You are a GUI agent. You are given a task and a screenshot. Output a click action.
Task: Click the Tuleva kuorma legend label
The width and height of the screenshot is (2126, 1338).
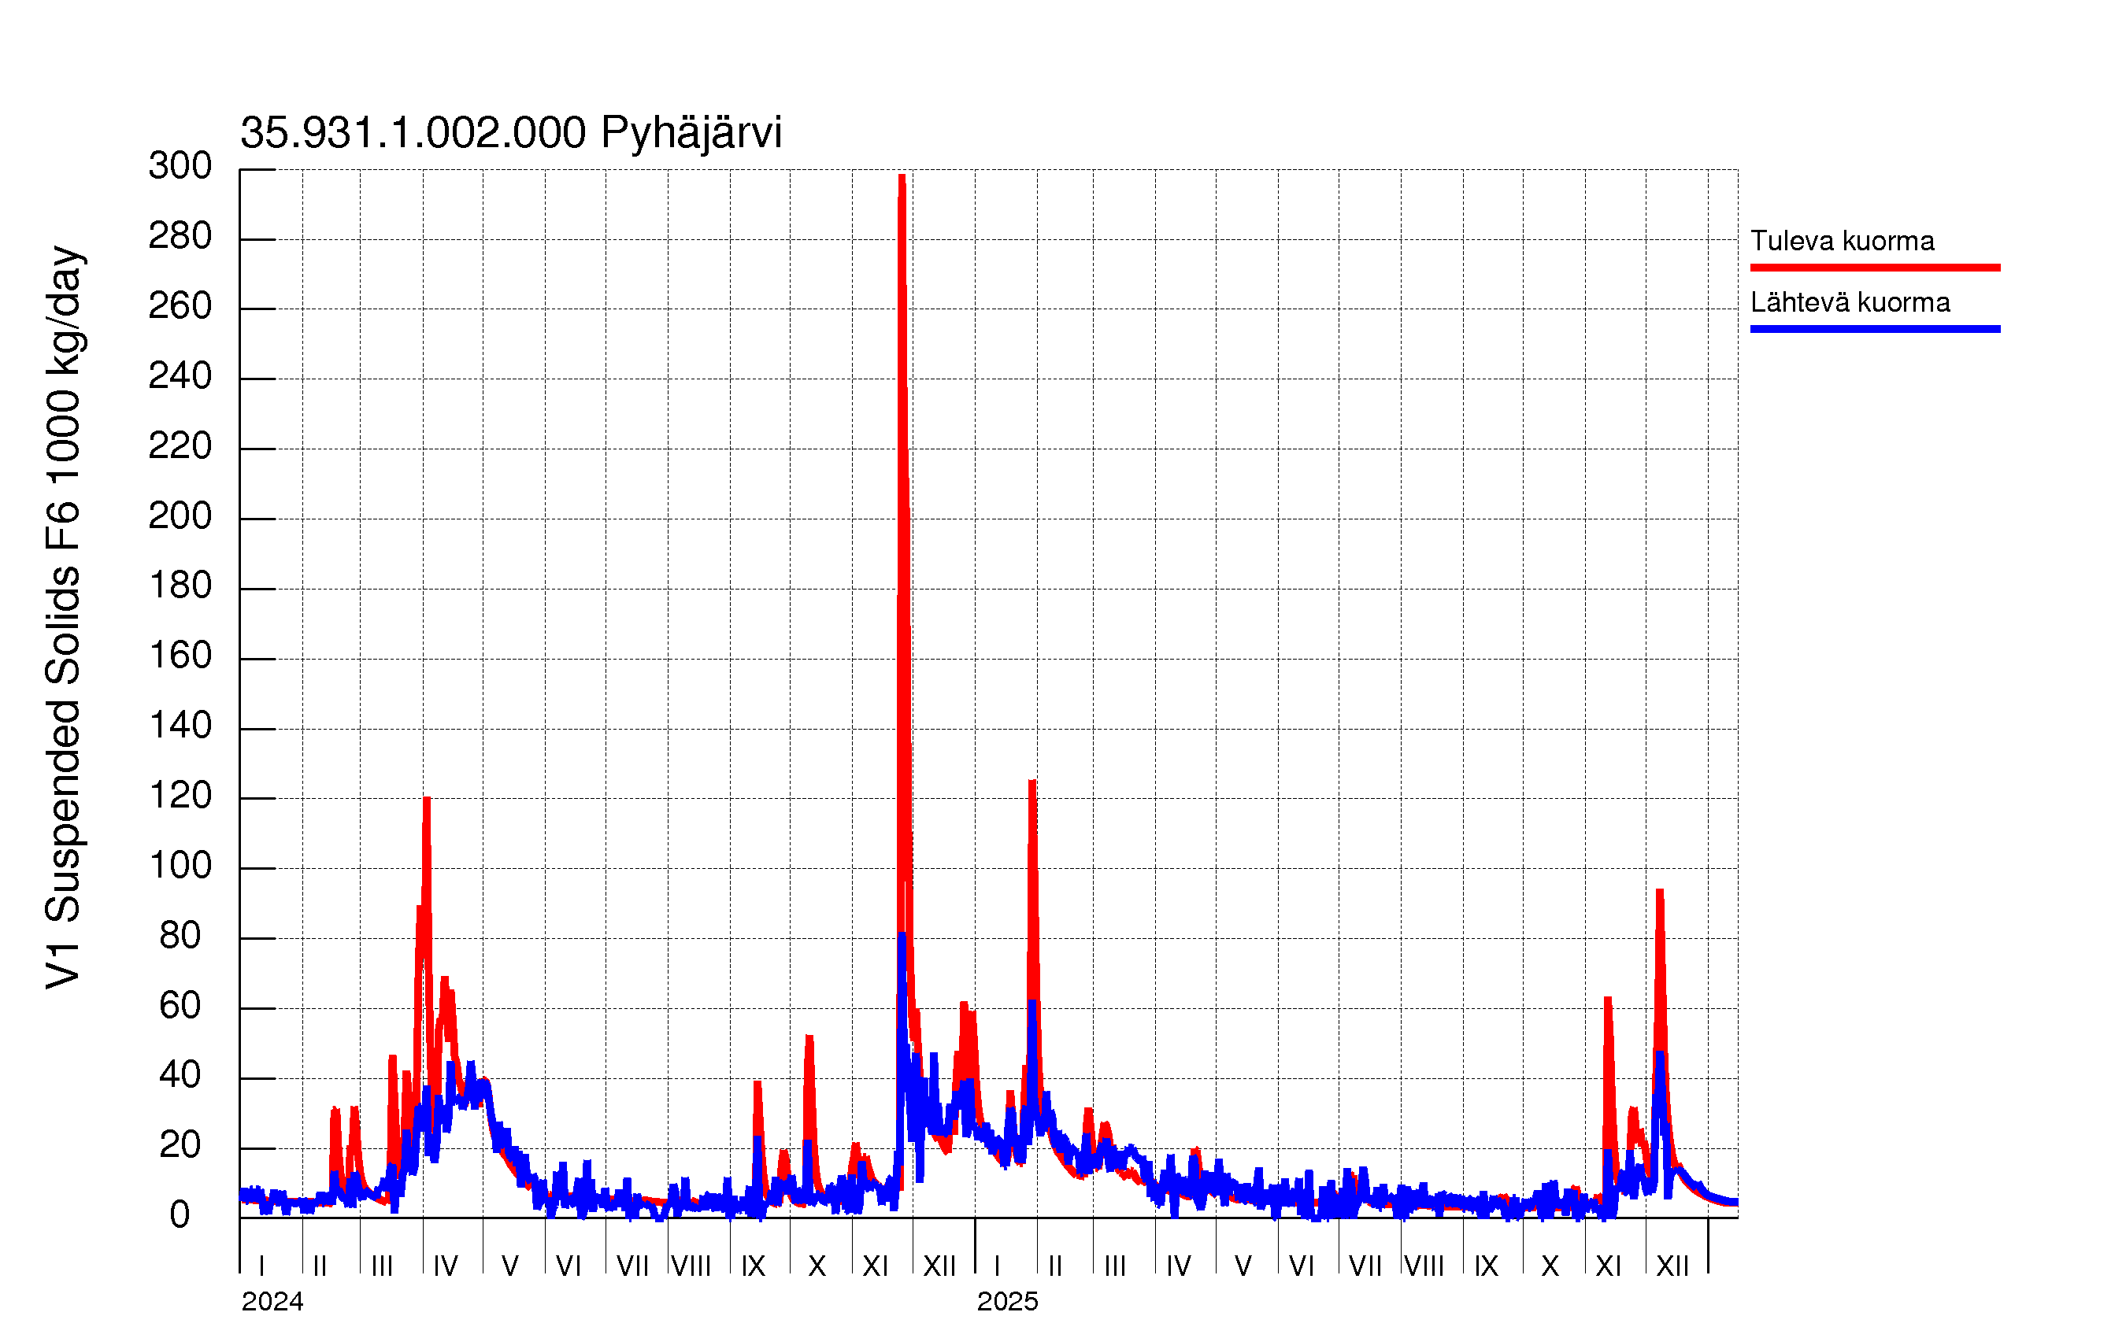1842,241
